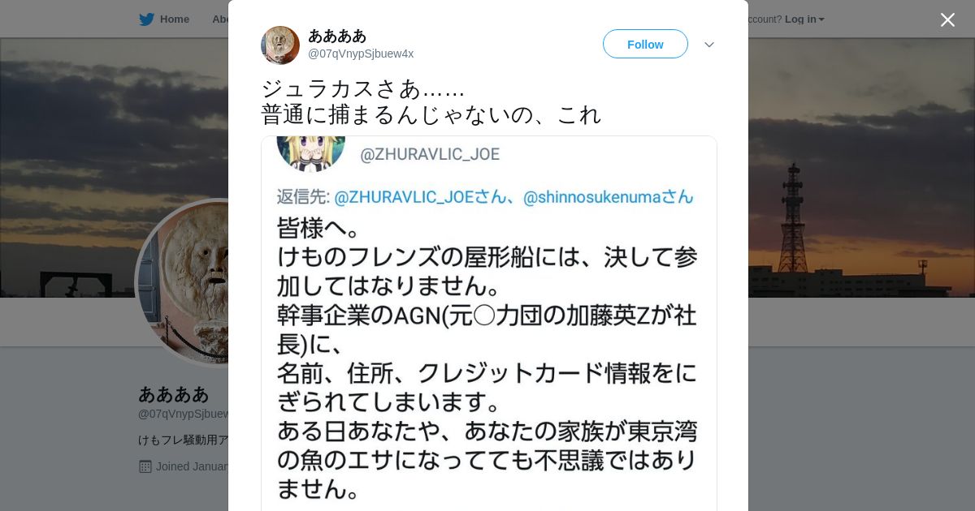The width and height of the screenshot is (975, 511).
Task: Close the tweet popup with the X
Action: click(947, 19)
